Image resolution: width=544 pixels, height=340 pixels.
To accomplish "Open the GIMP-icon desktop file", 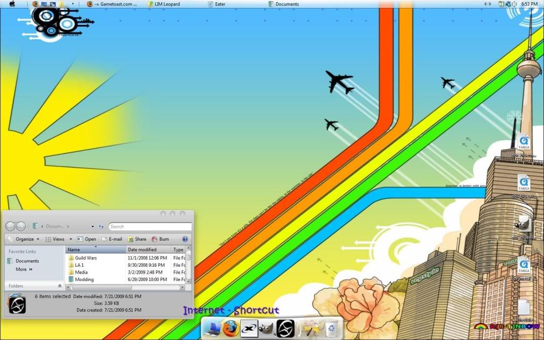I will click(x=523, y=227).
